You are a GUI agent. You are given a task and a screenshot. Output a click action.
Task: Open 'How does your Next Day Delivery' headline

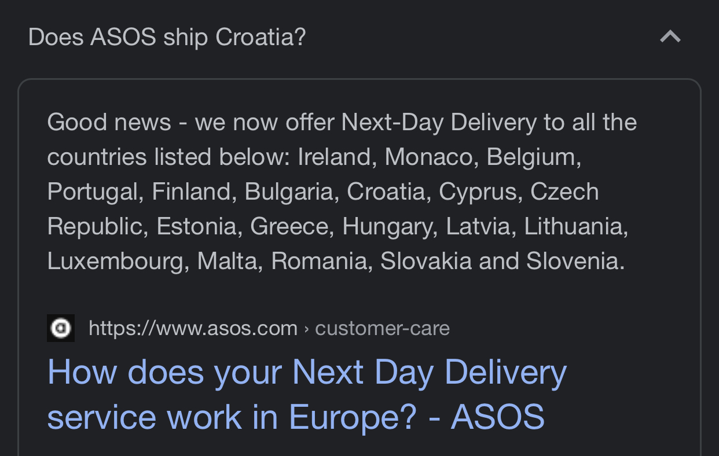(x=307, y=372)
